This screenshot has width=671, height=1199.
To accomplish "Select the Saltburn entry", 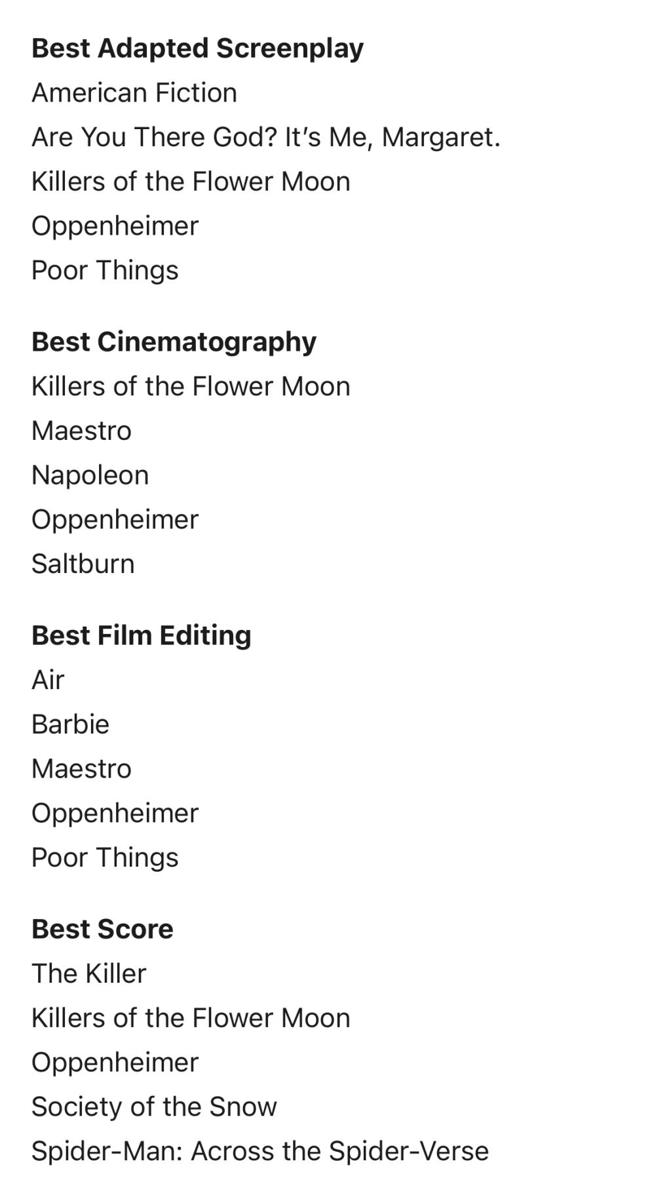I will coord(83,564).
